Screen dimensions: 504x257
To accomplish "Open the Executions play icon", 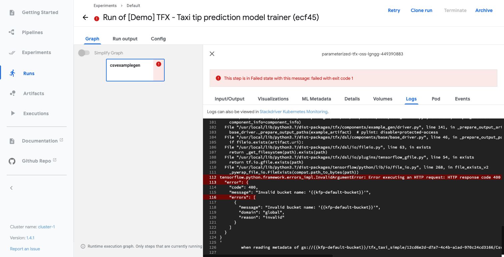I will click(13, 113).
